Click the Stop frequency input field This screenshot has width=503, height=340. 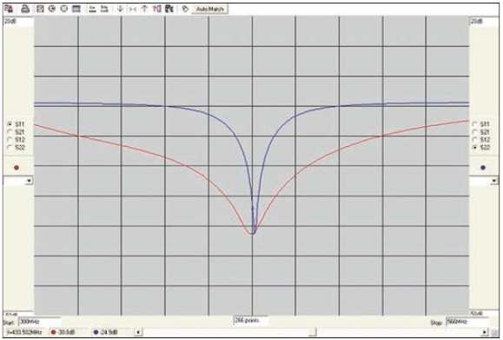pyautogui.click(x=467, y=322)
